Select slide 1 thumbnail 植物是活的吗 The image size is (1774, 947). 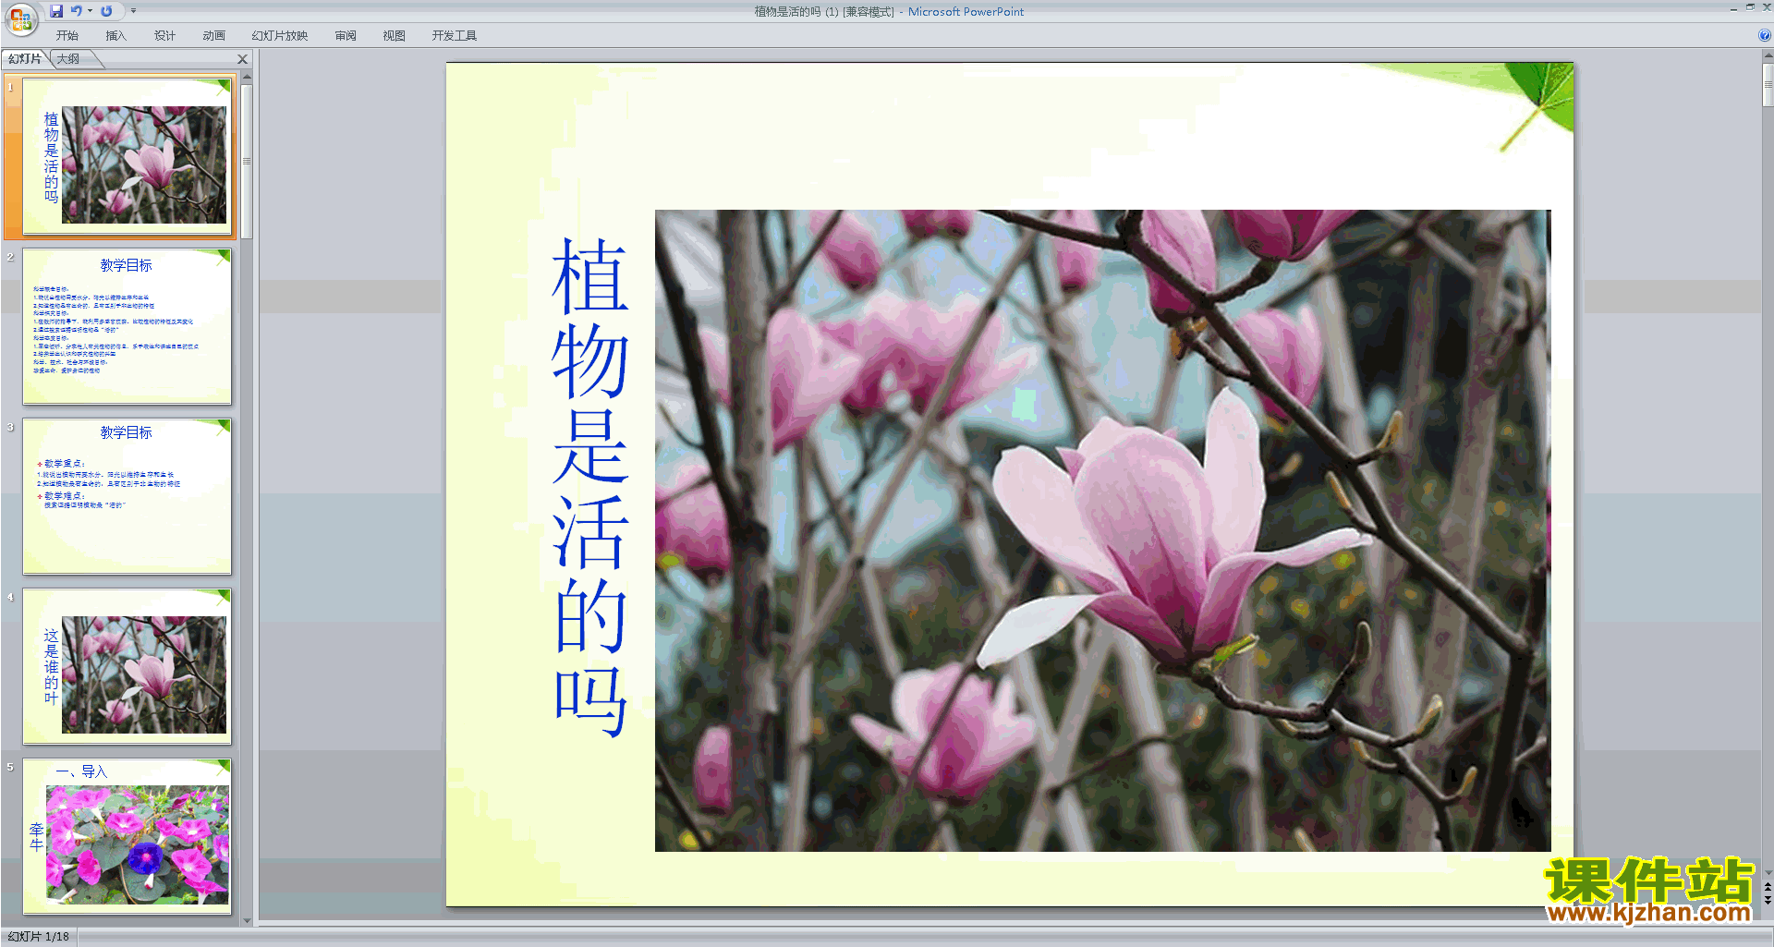[x=128, y=156]
